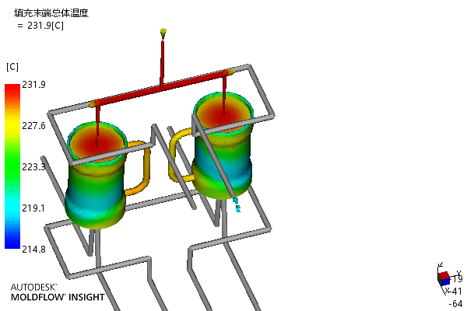Click the -64 rotation angle value
467x311 pixels.
455,304
